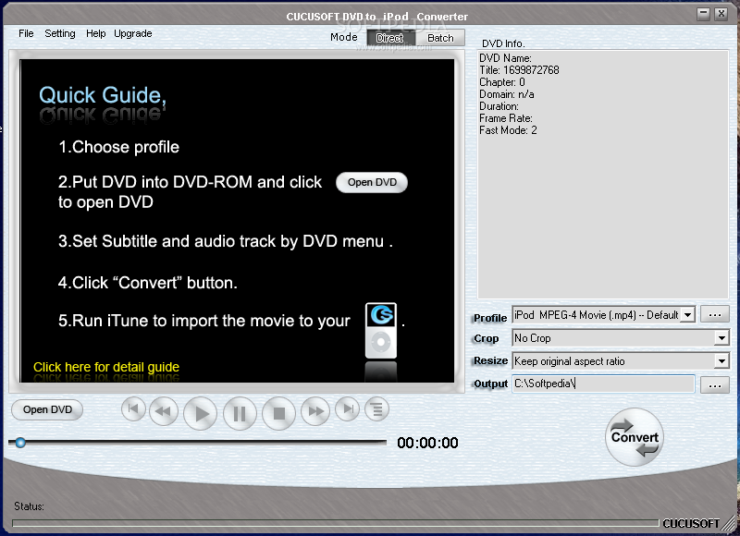Jump to previous chapter button
The height and width of the screenshot is (536, 740).
(x=133, y=409)
